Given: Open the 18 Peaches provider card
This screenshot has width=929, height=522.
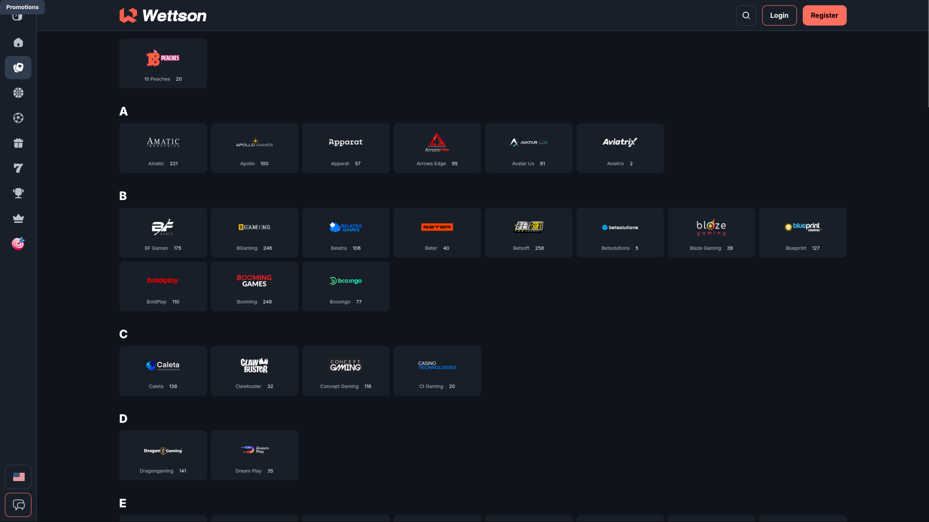Looking at the screenshot, I should coord(163,63).
